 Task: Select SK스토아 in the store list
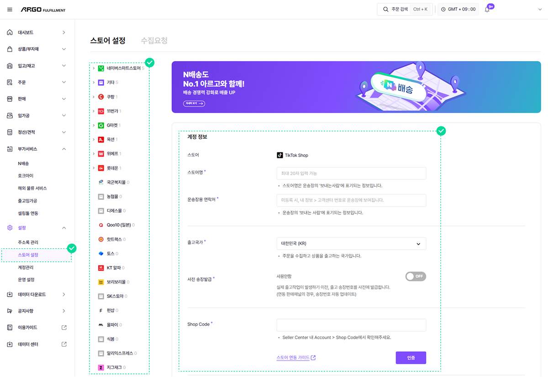[113, 296]
